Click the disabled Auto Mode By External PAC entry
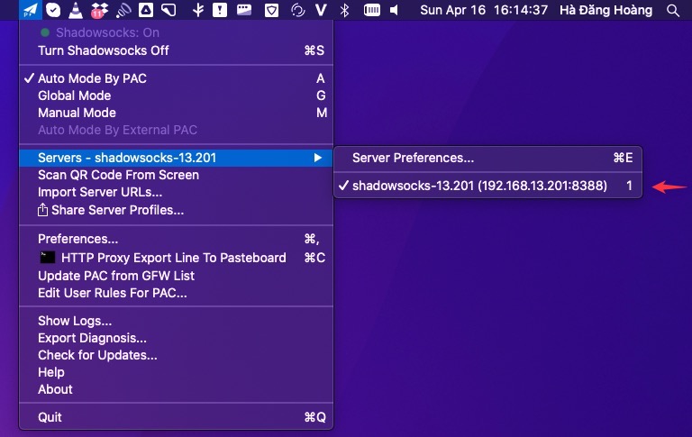 [x=176, y=130]
